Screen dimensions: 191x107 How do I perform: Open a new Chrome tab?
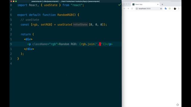pyautogui.click(x=162, y=4)
